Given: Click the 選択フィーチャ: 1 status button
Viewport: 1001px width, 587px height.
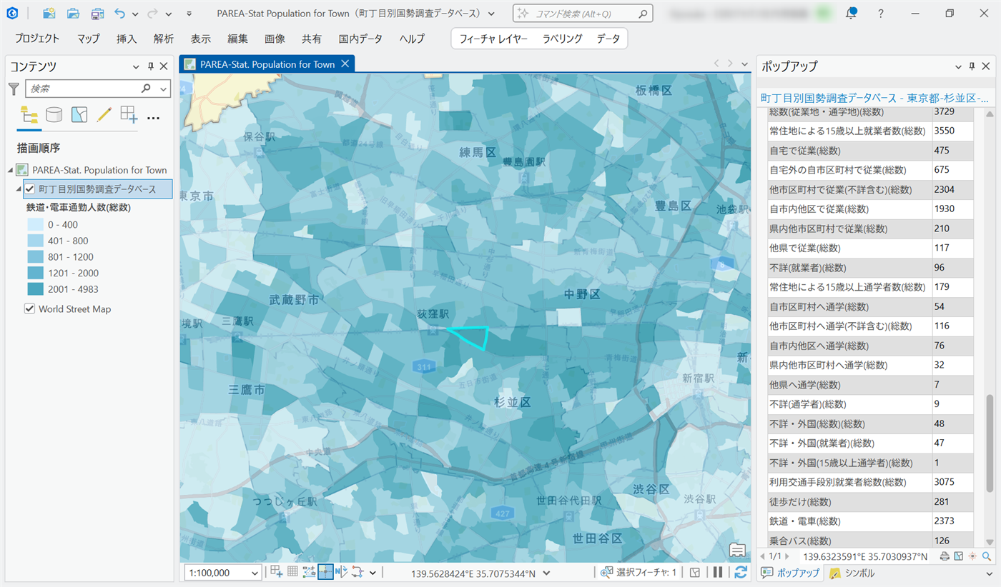Looking at the screenshot, I should coord(638,573).
